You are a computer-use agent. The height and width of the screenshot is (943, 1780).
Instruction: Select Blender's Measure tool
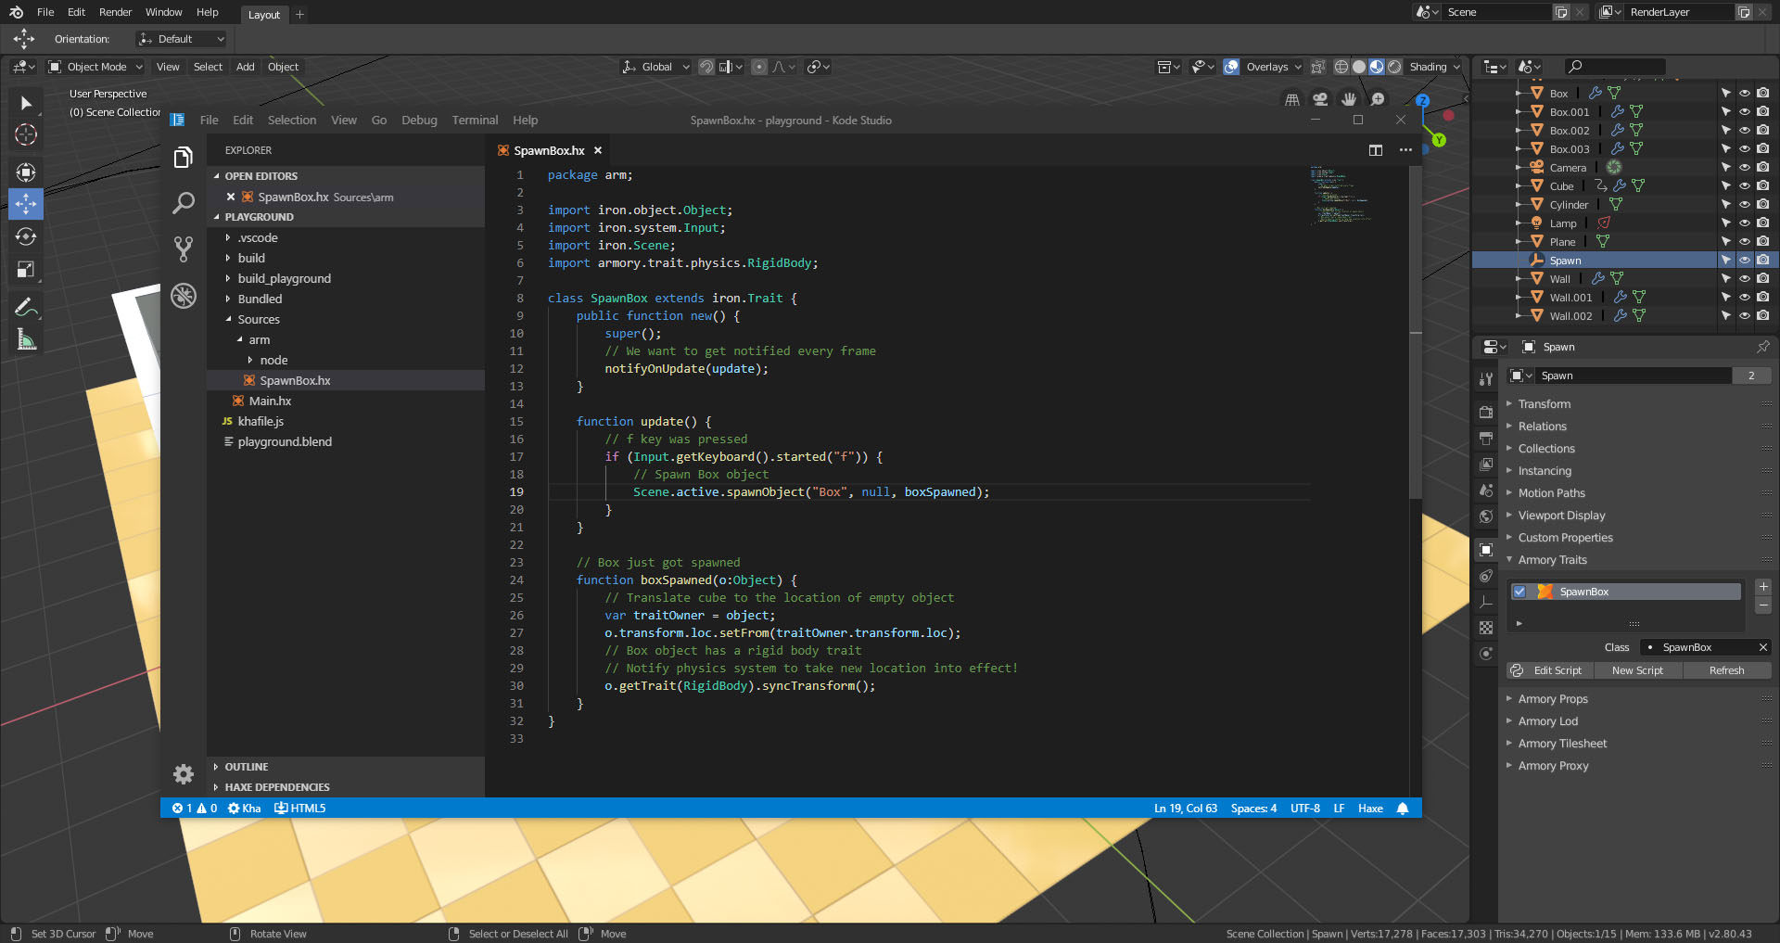click(x=26, y=340)
